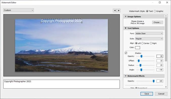
Task: Select the watermark text on the preview image
Action: 61,21
